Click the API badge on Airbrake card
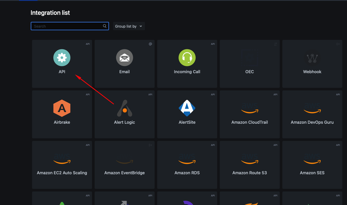 [x=88, y=95]
